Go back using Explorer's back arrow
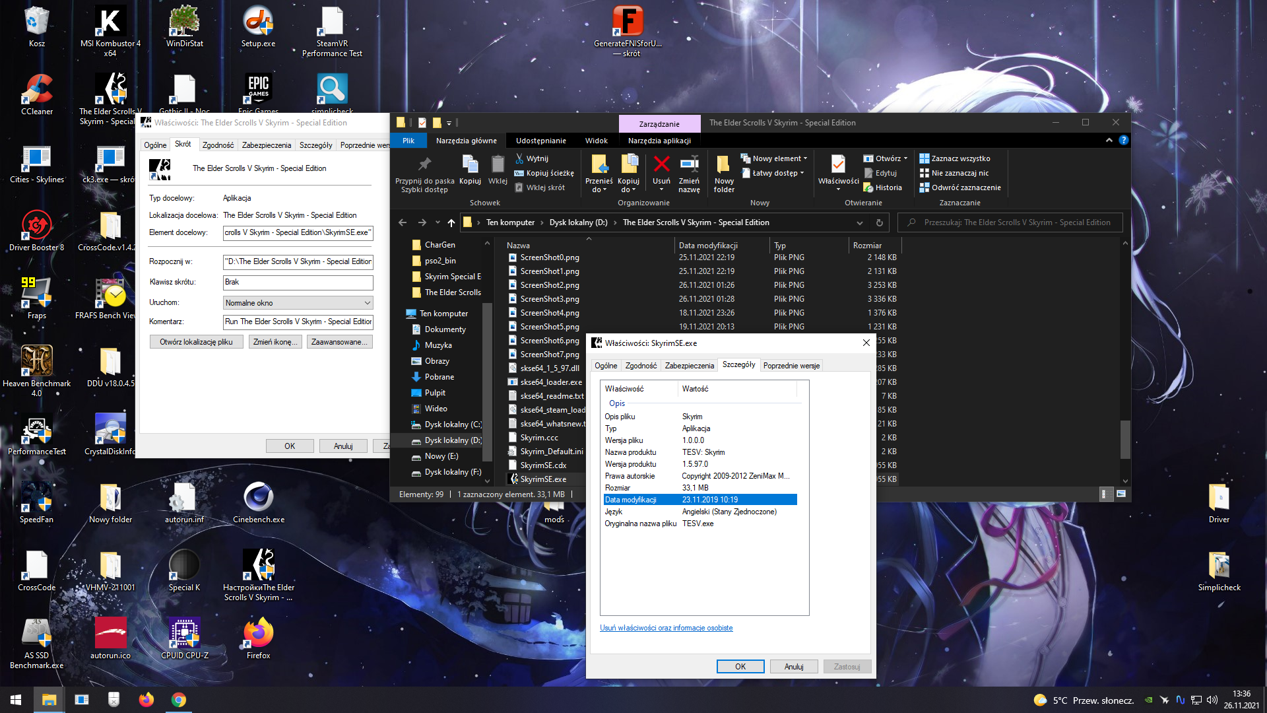Viewport: 1267px width, 713px height. coord(403,222)
